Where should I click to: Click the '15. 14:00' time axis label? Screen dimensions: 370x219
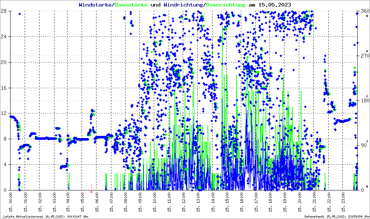(x=213, y=202)
